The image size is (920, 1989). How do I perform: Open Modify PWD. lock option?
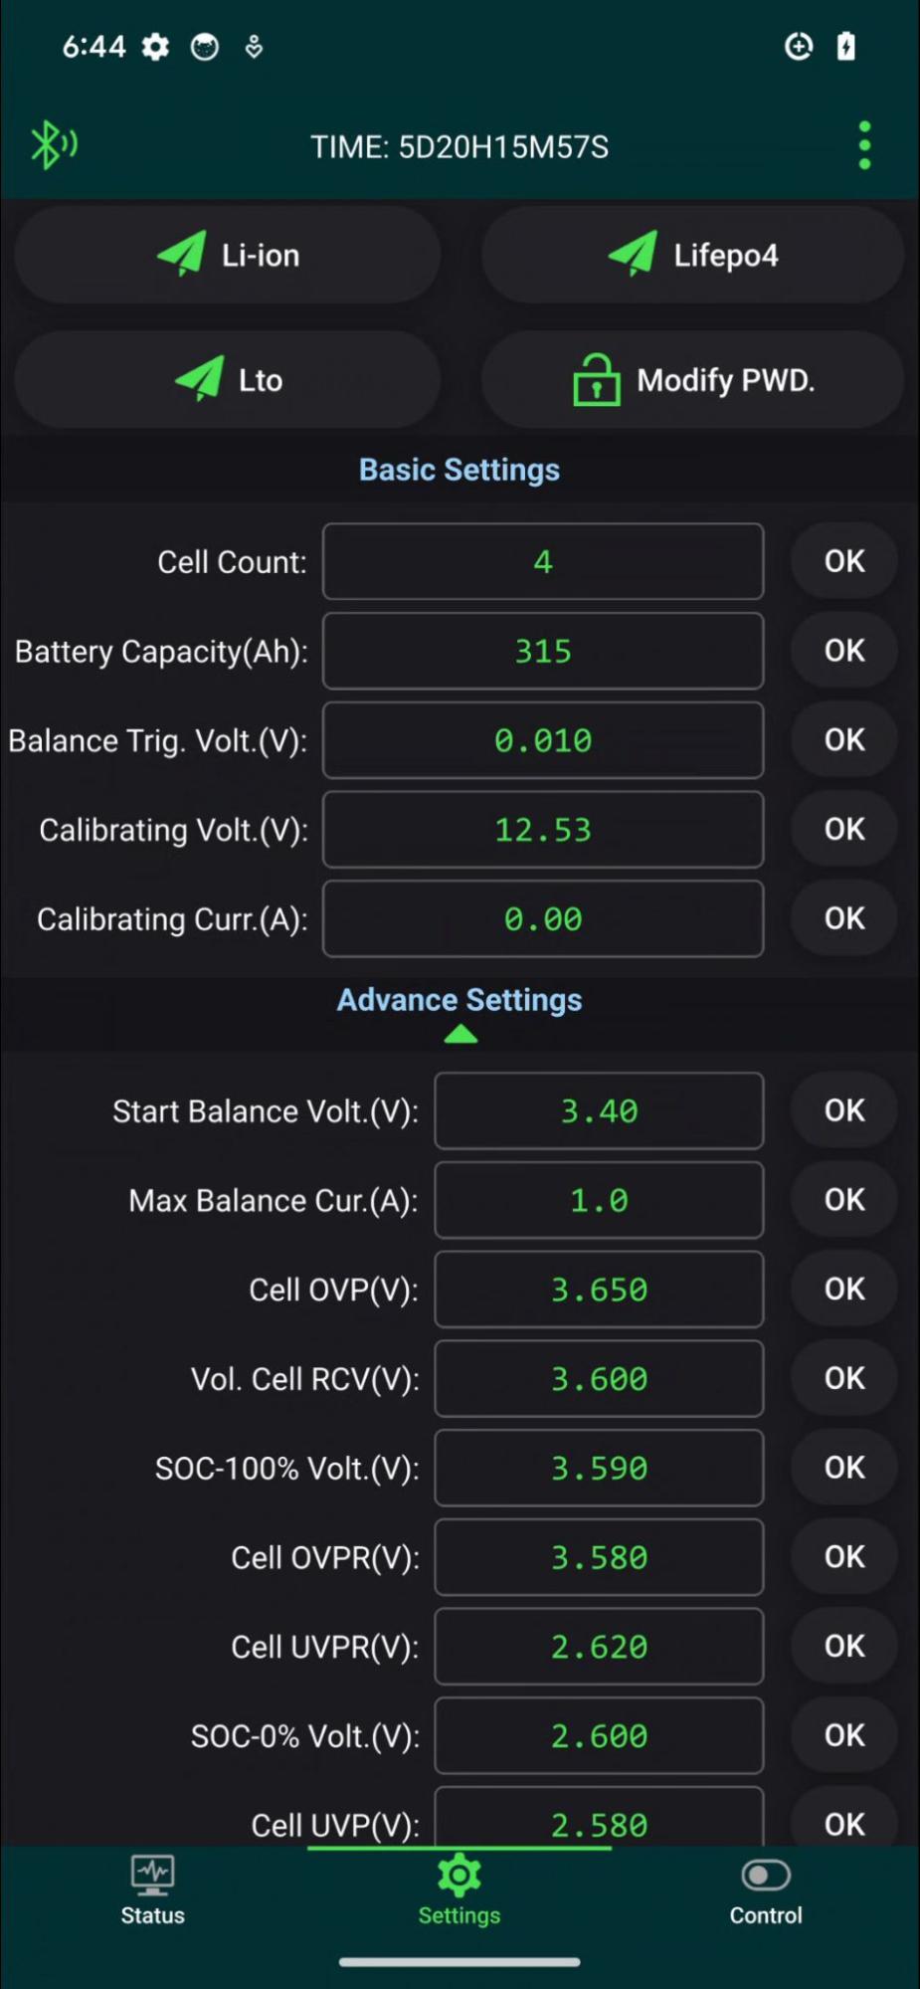(693, 380)
